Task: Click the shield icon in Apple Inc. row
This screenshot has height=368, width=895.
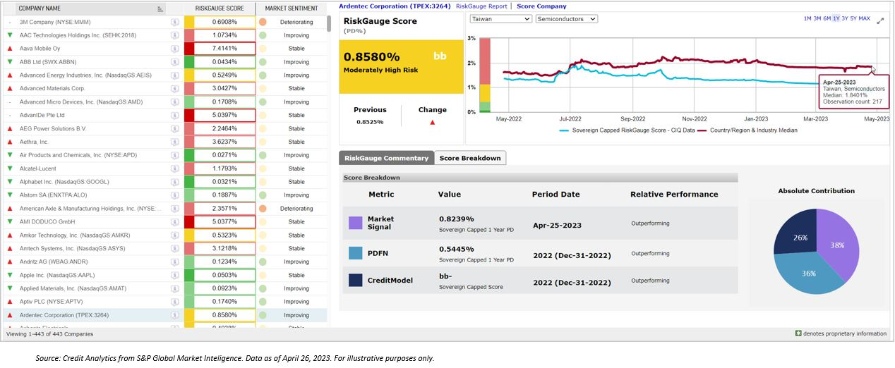Action: (174, 276)
